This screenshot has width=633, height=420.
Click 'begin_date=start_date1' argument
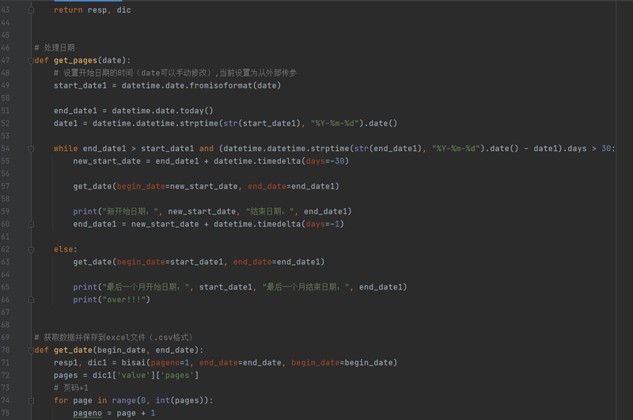[x=170, y=262]
